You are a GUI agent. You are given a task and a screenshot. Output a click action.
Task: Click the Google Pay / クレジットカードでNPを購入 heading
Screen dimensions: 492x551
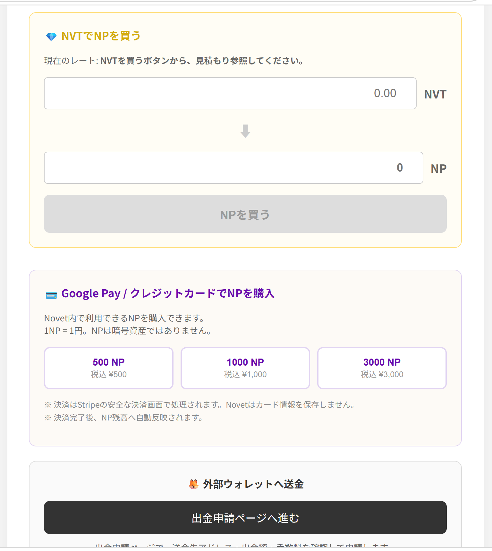[168, 293]
